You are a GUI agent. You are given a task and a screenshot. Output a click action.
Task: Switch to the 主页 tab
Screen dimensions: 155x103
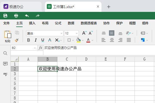pos(19,23)
